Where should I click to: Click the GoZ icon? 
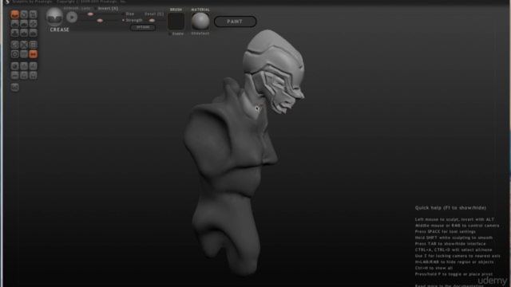point(14,87)
